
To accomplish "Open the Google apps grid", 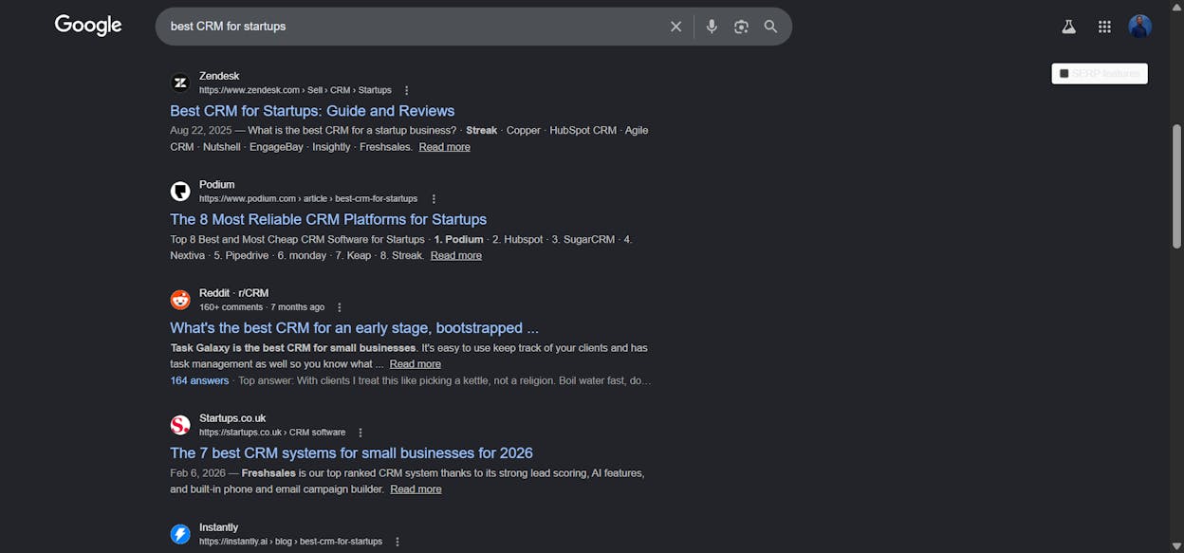I will (x=1104, y=27).
